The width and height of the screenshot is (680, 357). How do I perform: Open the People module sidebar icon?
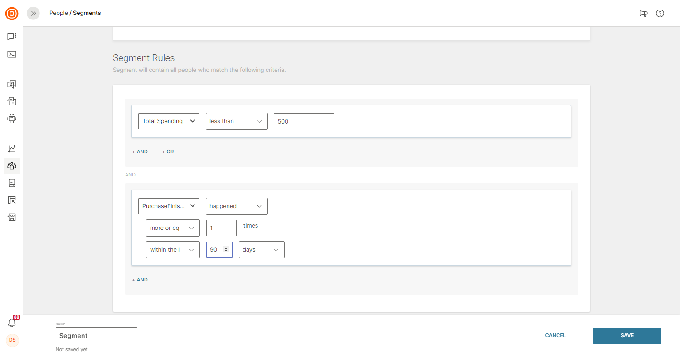[x=12, y=166]
